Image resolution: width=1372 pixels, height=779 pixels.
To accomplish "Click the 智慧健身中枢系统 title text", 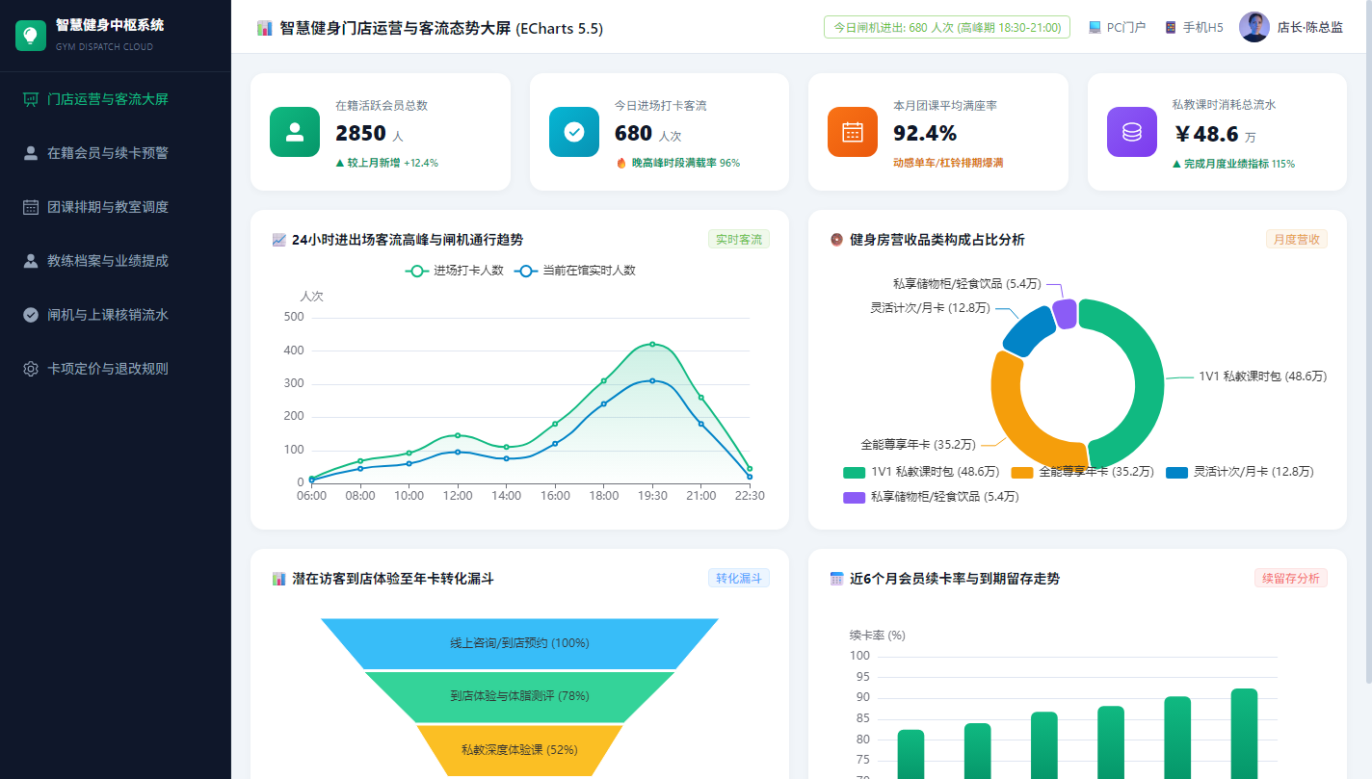I will tap(110, 25).
